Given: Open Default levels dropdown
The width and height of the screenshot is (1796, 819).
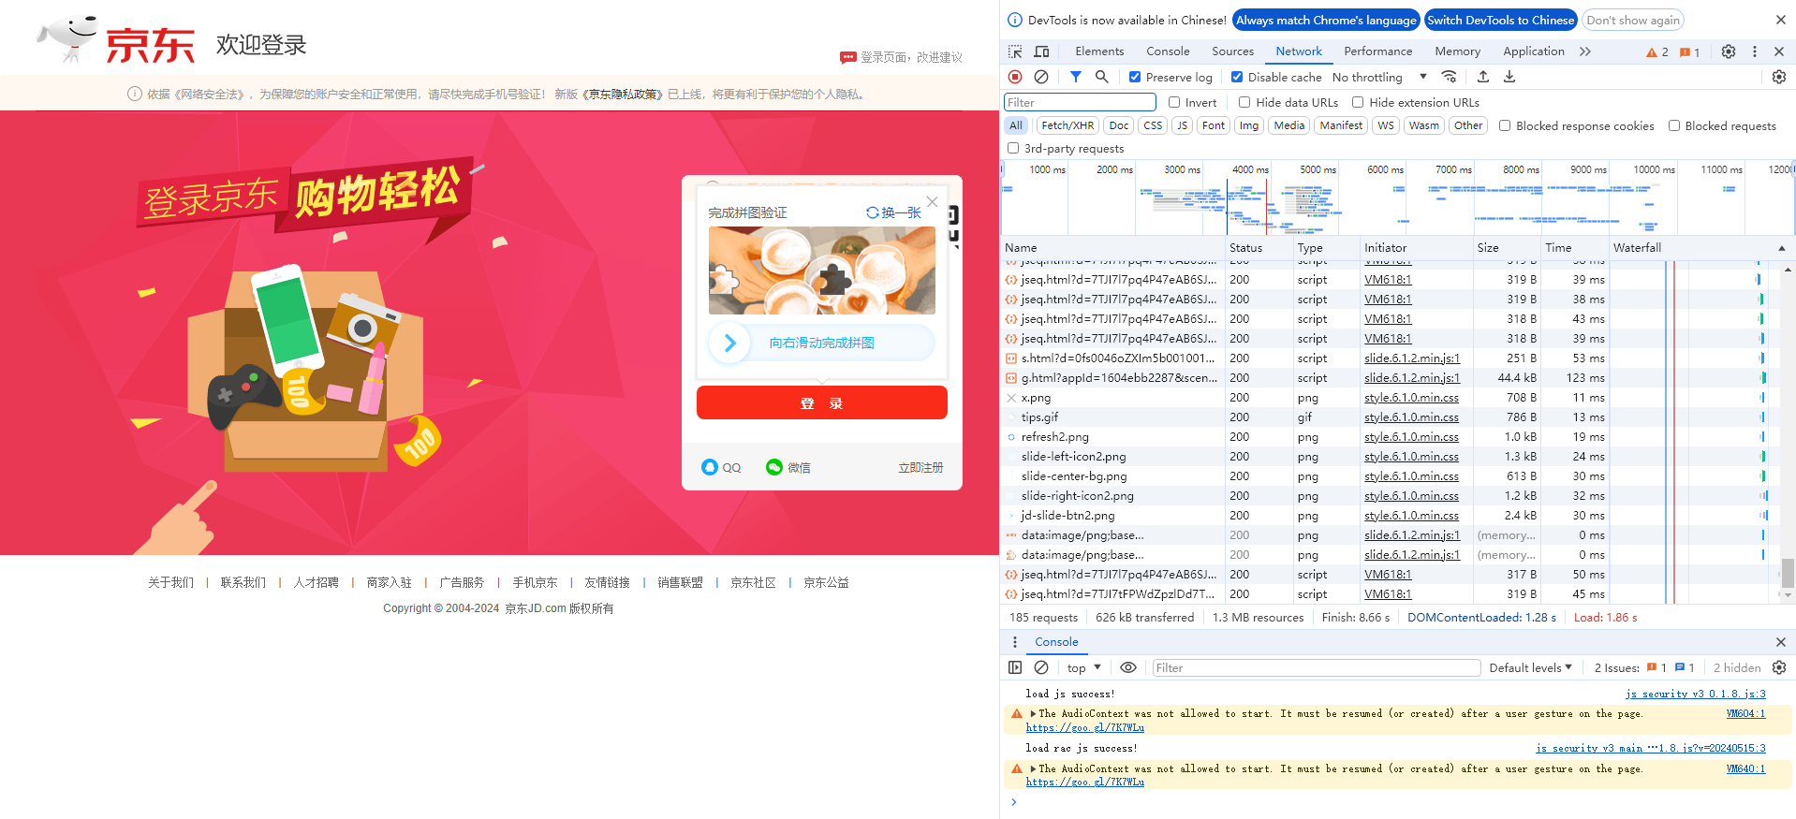Looking at the screenshot, I should coord(1531,667).
